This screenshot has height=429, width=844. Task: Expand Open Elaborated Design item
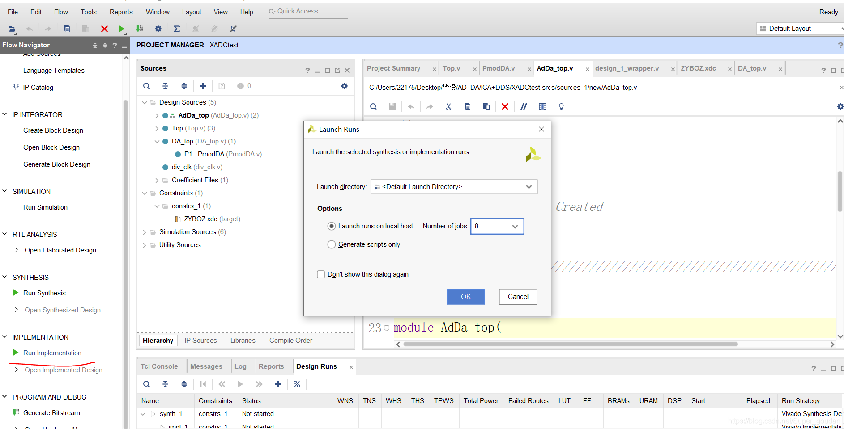[x=17, y=250]
